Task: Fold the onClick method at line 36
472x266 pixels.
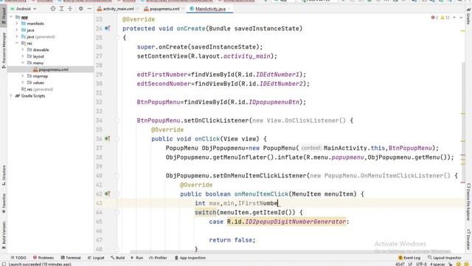Action: pyautogui.click(x=117, y=139)
